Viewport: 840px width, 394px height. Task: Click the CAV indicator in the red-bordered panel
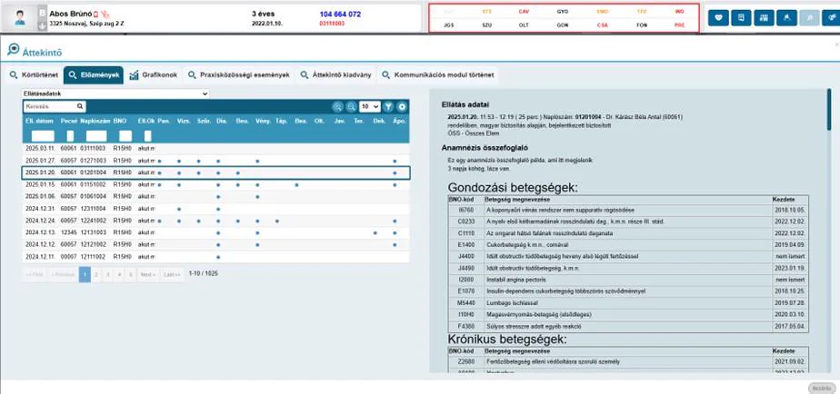[x=524, y=11]
